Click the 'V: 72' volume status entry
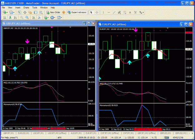The height and width of the screenshot is (140, 195). tap(154, 138)
